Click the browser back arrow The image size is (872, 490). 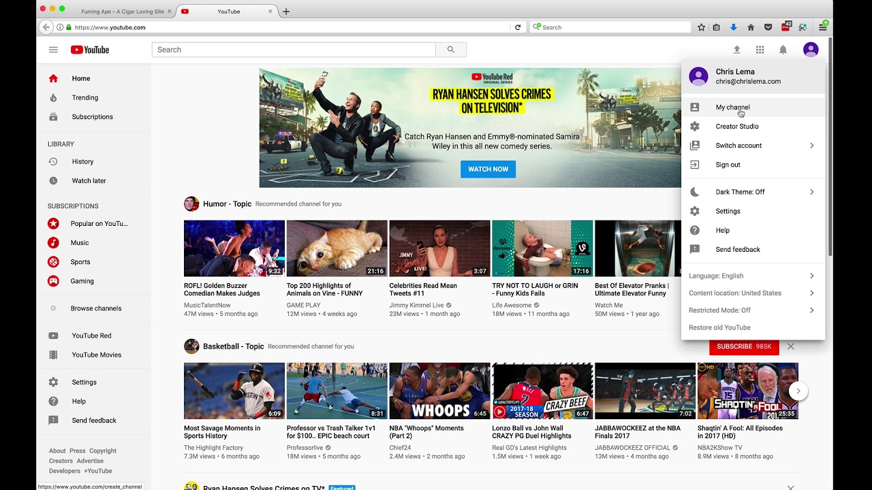click(x=46, y=27)
